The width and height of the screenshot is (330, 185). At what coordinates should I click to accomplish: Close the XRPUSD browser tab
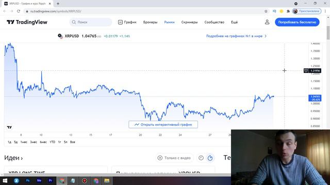tap(49, 4)
